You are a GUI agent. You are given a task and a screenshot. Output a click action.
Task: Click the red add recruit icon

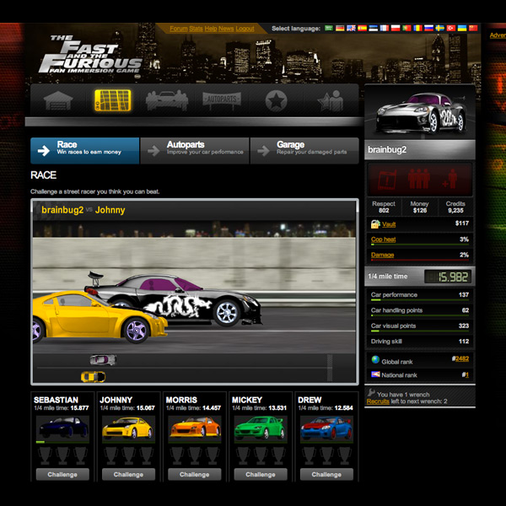pos(450,179)
